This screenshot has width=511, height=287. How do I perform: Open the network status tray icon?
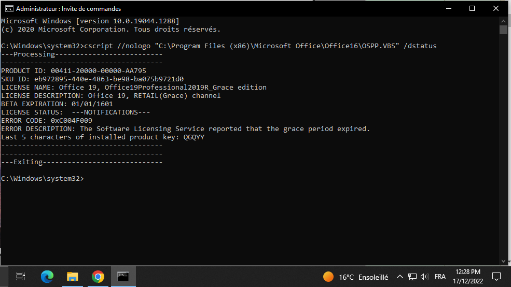click(x=412, y=277)
